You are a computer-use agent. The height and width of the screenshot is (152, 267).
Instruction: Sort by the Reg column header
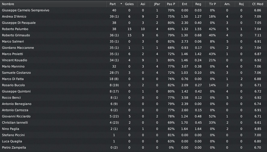198,4
